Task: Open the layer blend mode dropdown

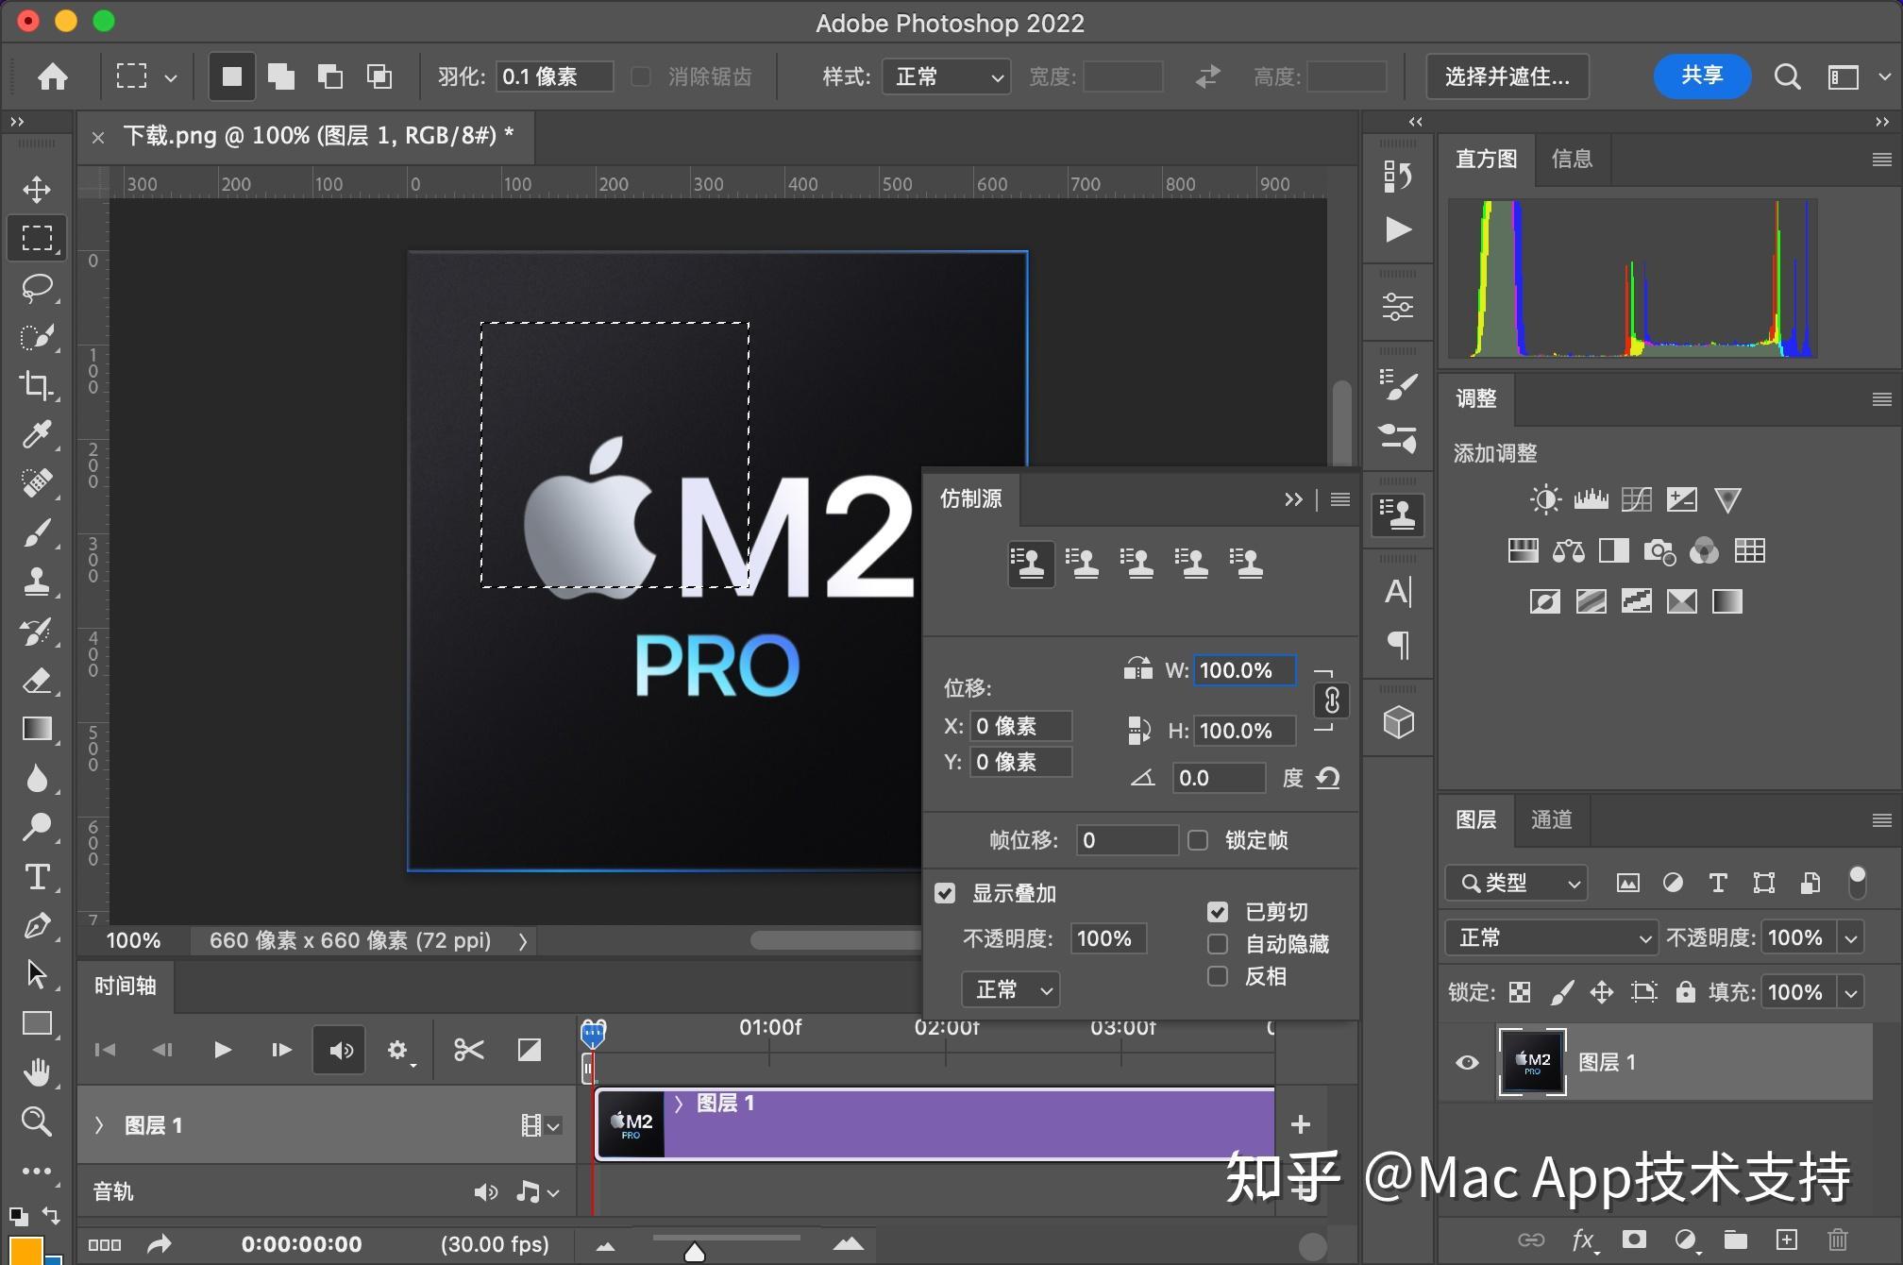Action: [x=1552, y=937]
